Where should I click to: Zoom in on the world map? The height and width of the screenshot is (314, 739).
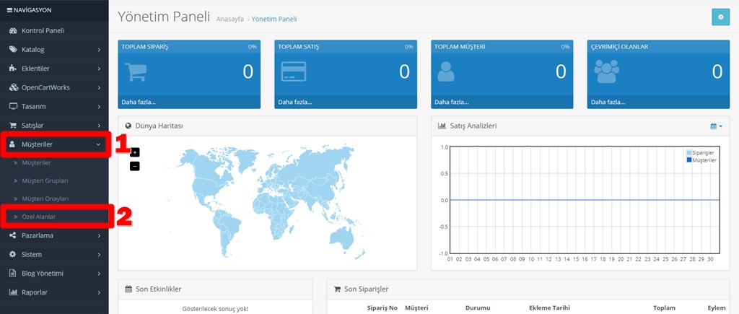click(x=135, y=152)
